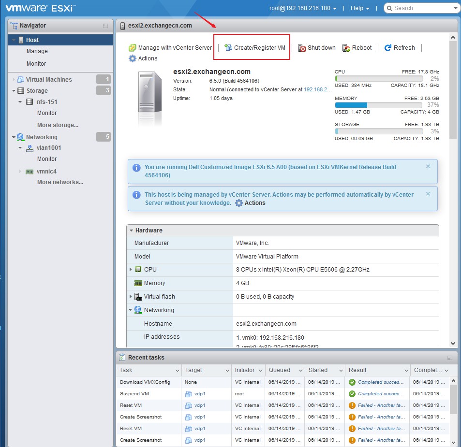Click the Networking count badge 5
The image size is (461, 447).
pyautogui.click(x=104, y=137)
